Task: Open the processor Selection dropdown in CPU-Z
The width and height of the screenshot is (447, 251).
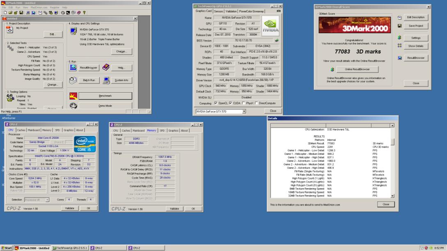Action: pyautogui.click(x=47, y=200)
